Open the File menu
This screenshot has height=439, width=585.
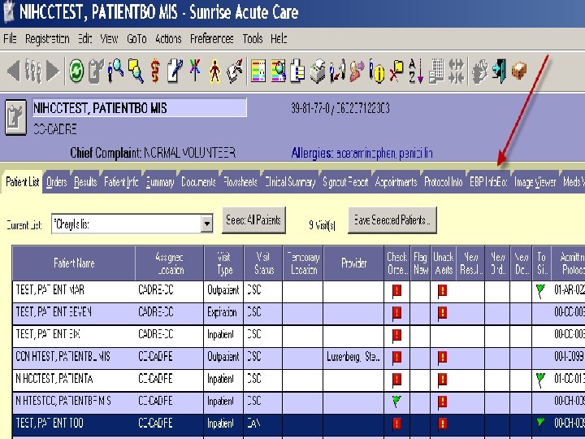point(10,38)
